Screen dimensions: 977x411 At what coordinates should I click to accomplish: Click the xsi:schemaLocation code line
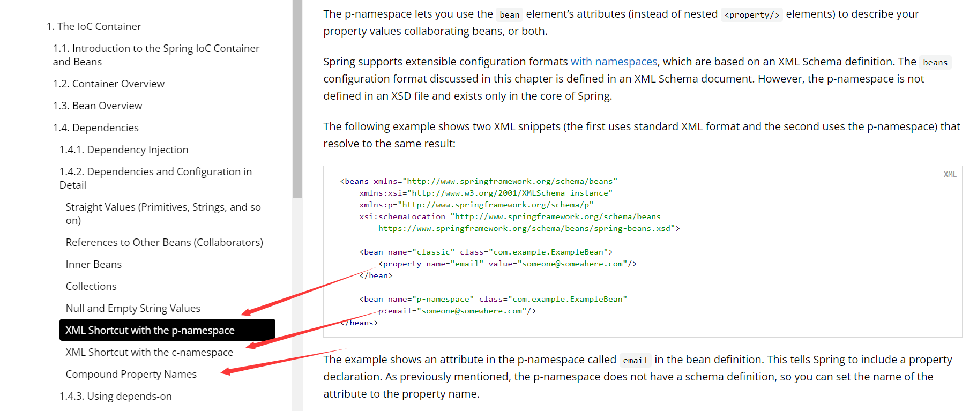click(x=510, y=216)
